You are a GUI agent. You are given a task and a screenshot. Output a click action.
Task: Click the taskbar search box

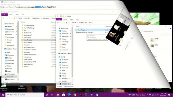point(25,95)
